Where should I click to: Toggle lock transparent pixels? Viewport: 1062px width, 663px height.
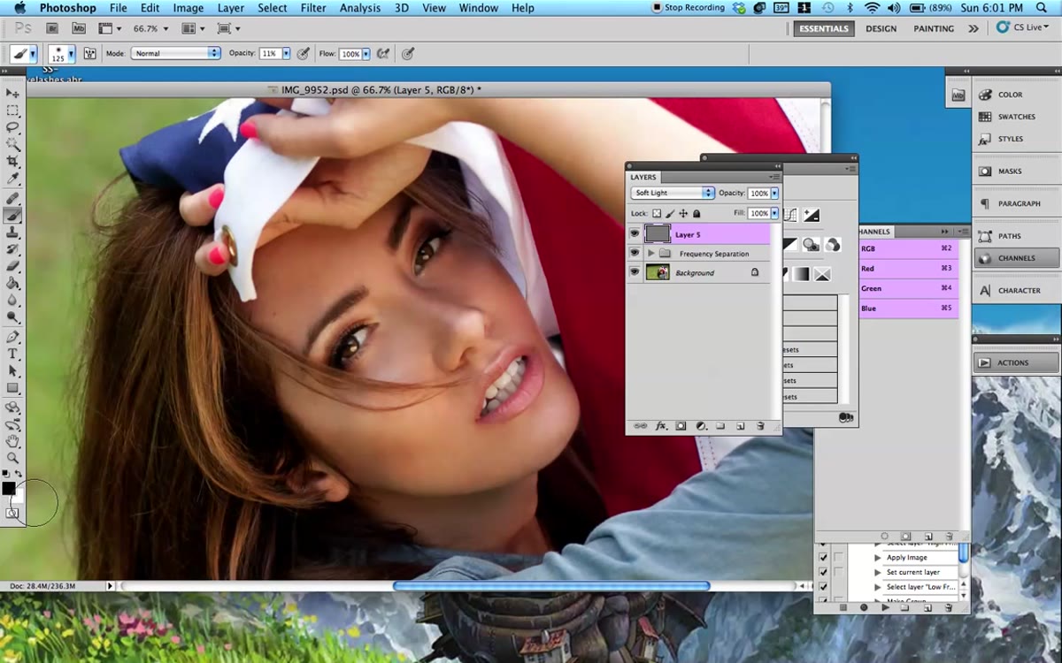pyautogui.click(x=657, y=213)
